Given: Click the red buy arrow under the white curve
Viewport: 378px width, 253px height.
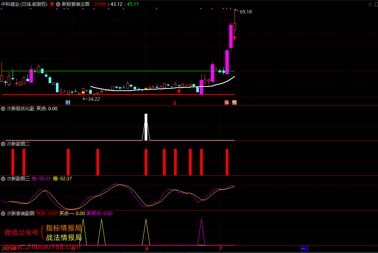Looking at the screenshot, I should pos(179,91).
